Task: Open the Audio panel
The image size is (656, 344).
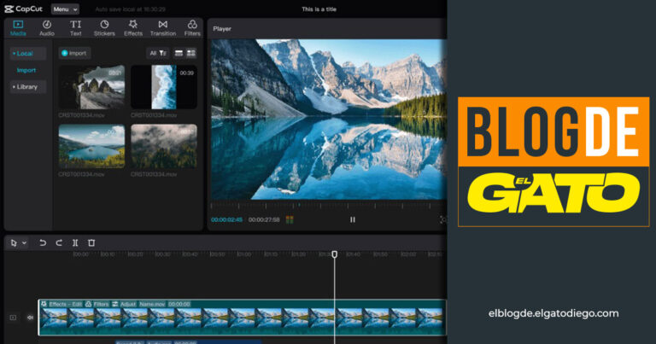Action: [46, 28]
